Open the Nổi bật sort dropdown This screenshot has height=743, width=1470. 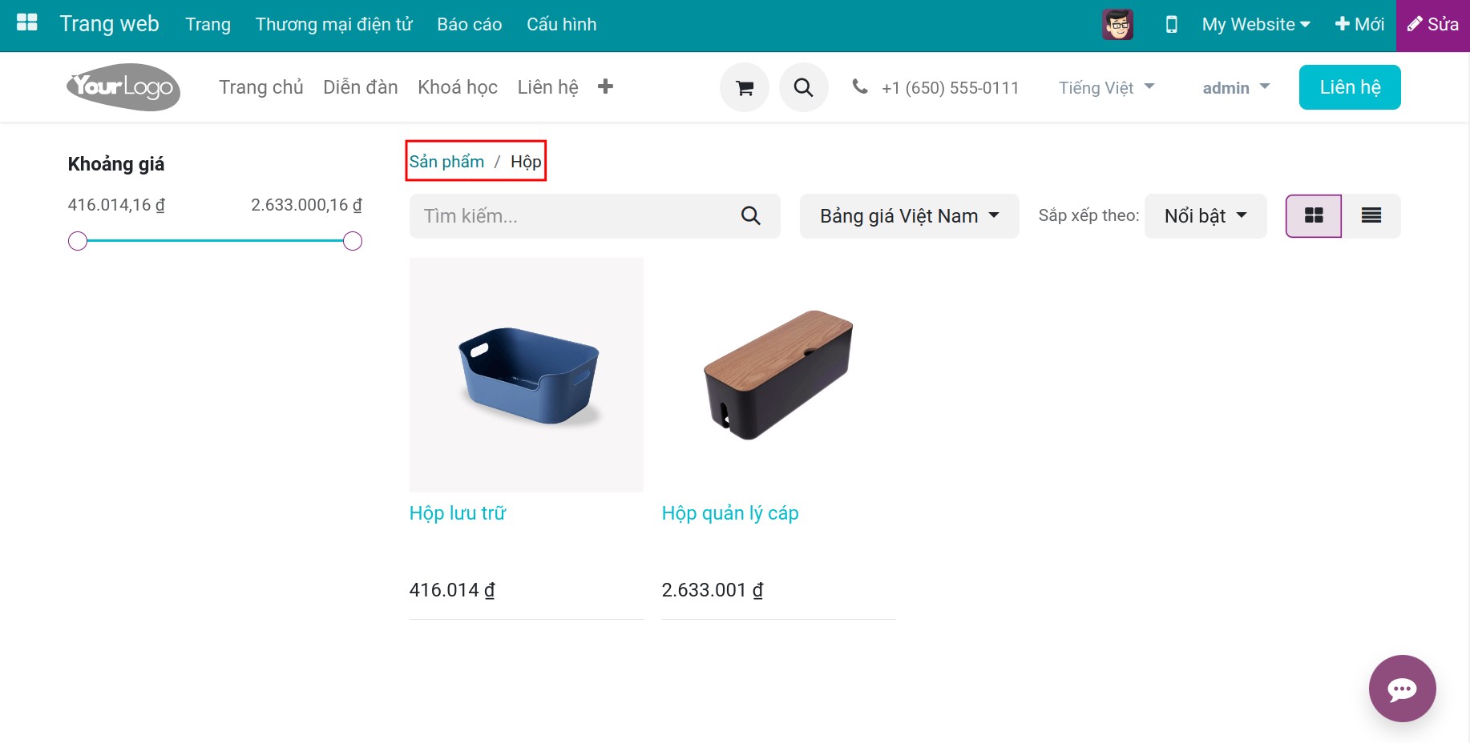click(x=1205, y=216)
